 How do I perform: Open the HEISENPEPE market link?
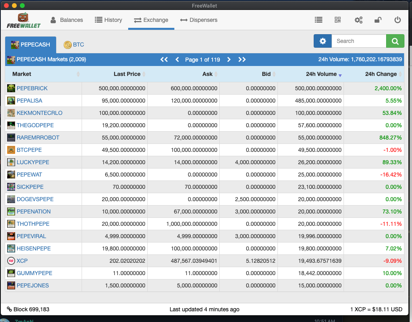[33, 248]
